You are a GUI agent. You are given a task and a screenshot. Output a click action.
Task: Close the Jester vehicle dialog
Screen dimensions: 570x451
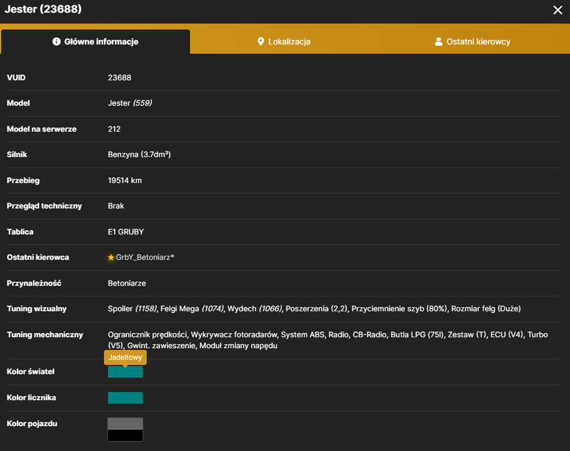click(557, 10)
